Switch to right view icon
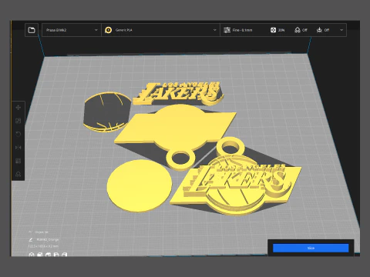The width and height of the screenshot is (370, 277). tap(65, 255)
